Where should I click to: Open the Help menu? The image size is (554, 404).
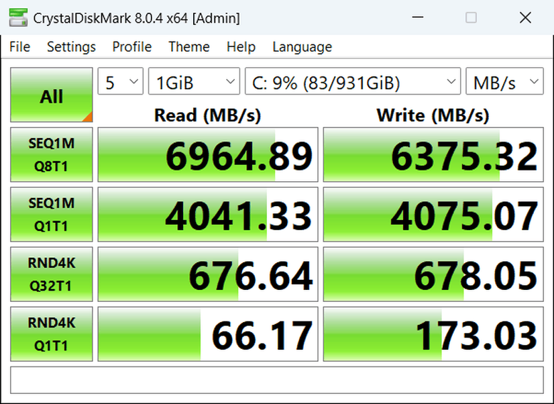pyautogui.click(x=241, y=47)
